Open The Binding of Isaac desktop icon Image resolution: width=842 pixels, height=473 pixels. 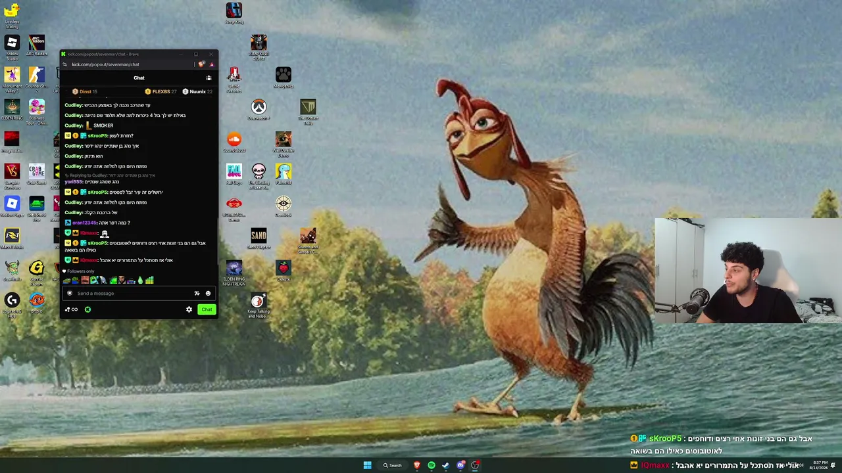(x=259, y=176)
